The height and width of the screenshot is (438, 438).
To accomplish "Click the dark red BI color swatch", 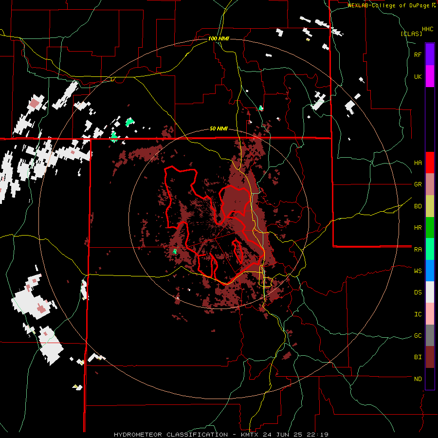I will point(430,357).
